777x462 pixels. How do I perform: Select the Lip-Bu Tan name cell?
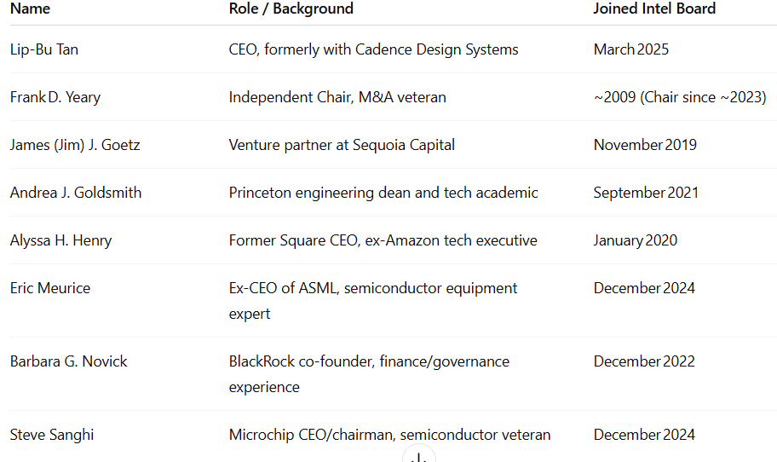coord(44,49)
